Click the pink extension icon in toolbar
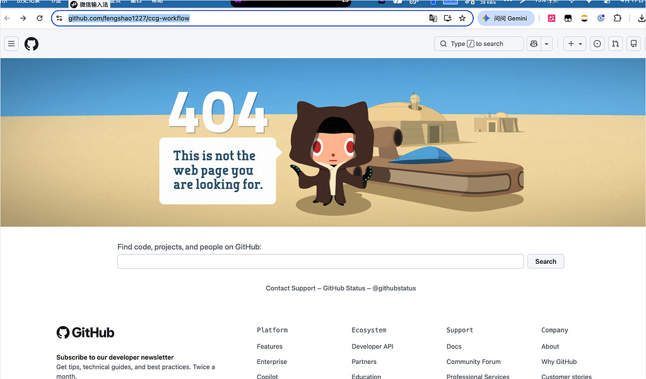This screenshot has width=646, height=379. (x=551, y=18)
